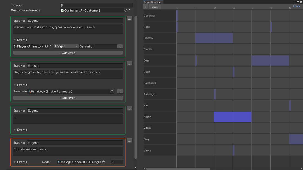Click scroll down arrow of left panel
This screenshot has width=303, height=170.
pyautogui.click(x=136, y=168)
